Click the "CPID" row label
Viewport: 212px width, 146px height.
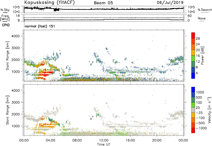pos(6,25)
